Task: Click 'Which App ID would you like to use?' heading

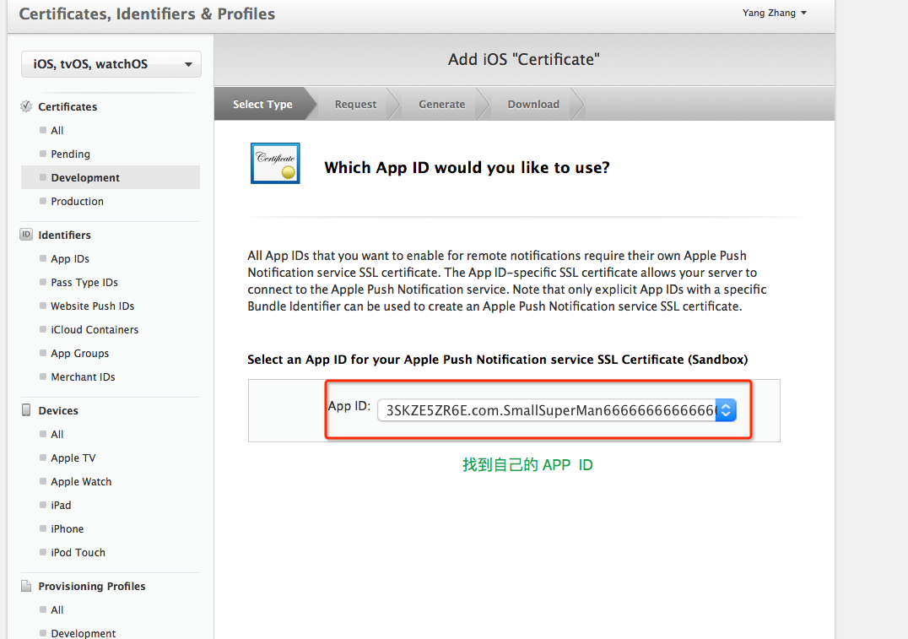Action: [467, 167]
